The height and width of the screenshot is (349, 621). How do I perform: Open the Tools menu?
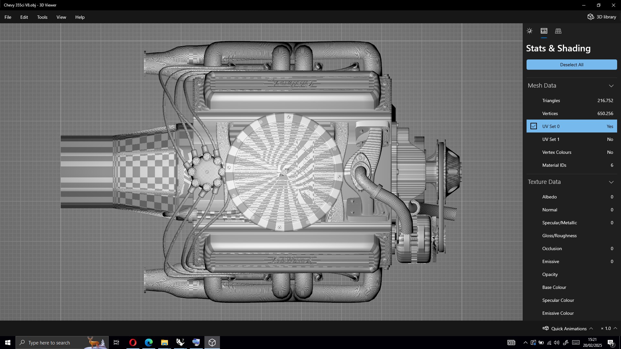[x=42, y=17]
